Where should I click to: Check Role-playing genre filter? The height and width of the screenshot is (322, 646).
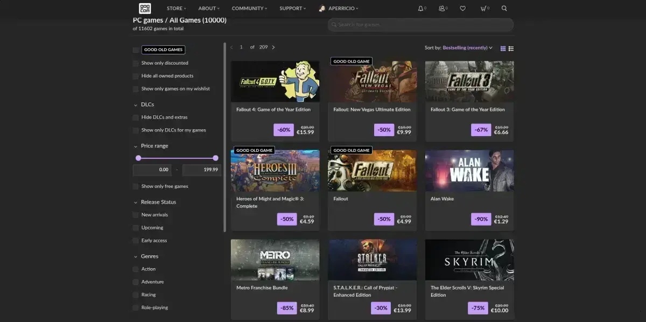[x=136, y=308]
